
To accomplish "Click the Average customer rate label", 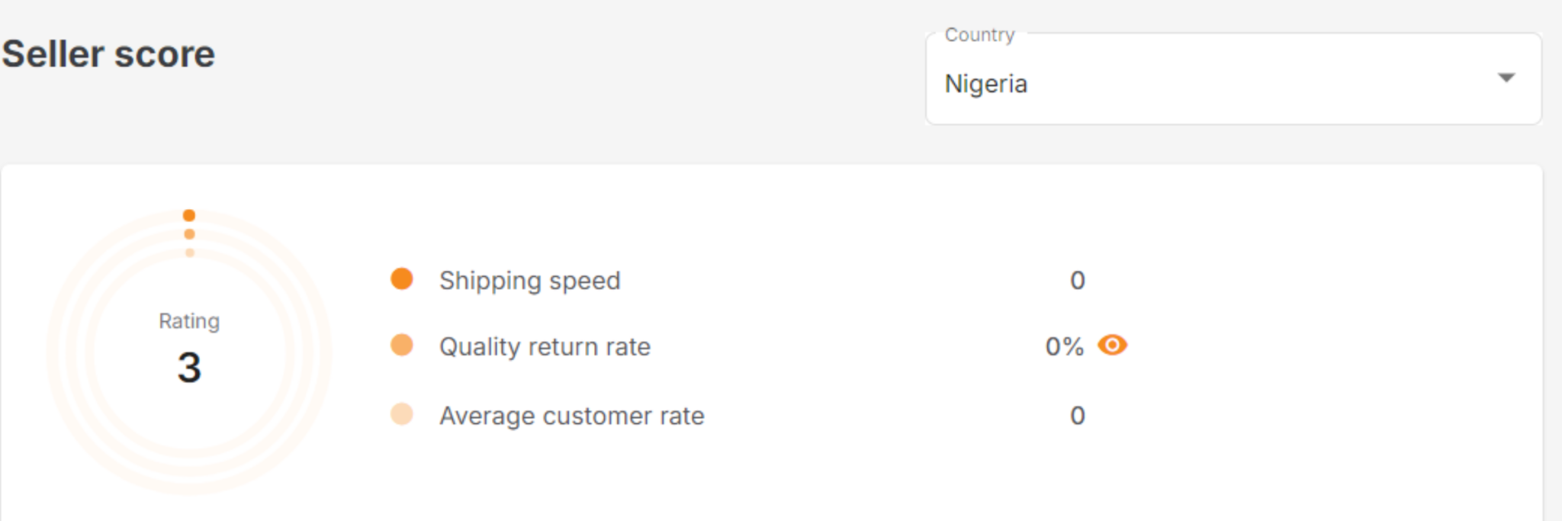I will 570,415.
